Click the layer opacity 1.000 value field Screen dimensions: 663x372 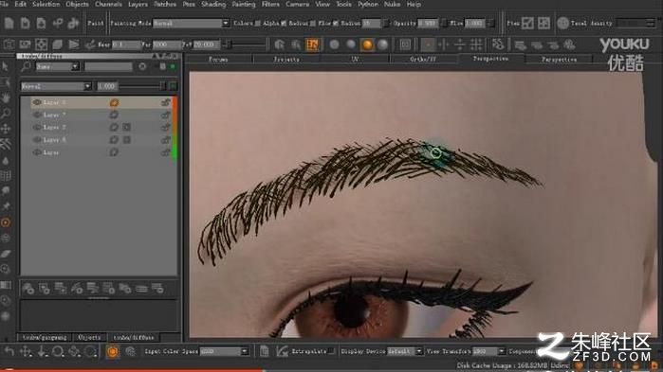(107, 86)
